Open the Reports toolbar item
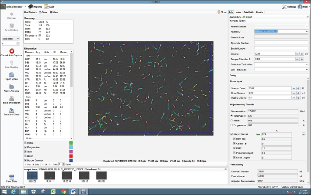 [x=35, y=7]
